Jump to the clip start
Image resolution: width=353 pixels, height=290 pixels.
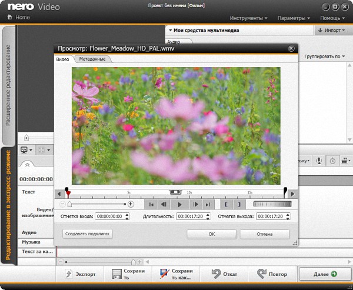click(x=152, y=204)
